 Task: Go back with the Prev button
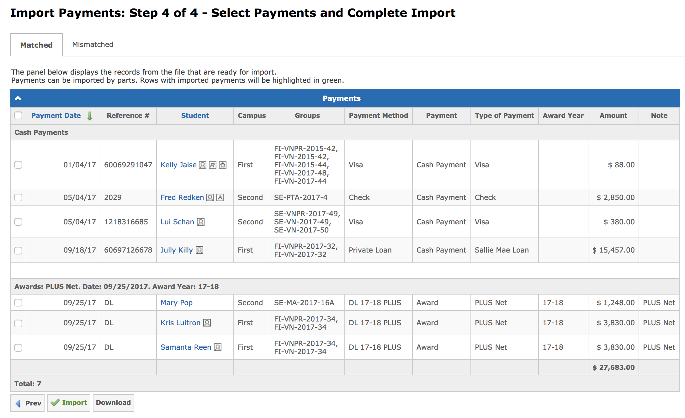coord(28,403)
